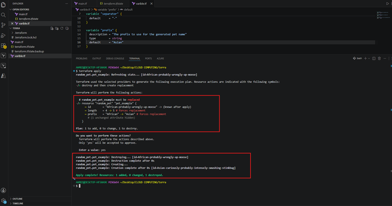
Task: Close the varible.tf editor tab
Action: [152, 3]
